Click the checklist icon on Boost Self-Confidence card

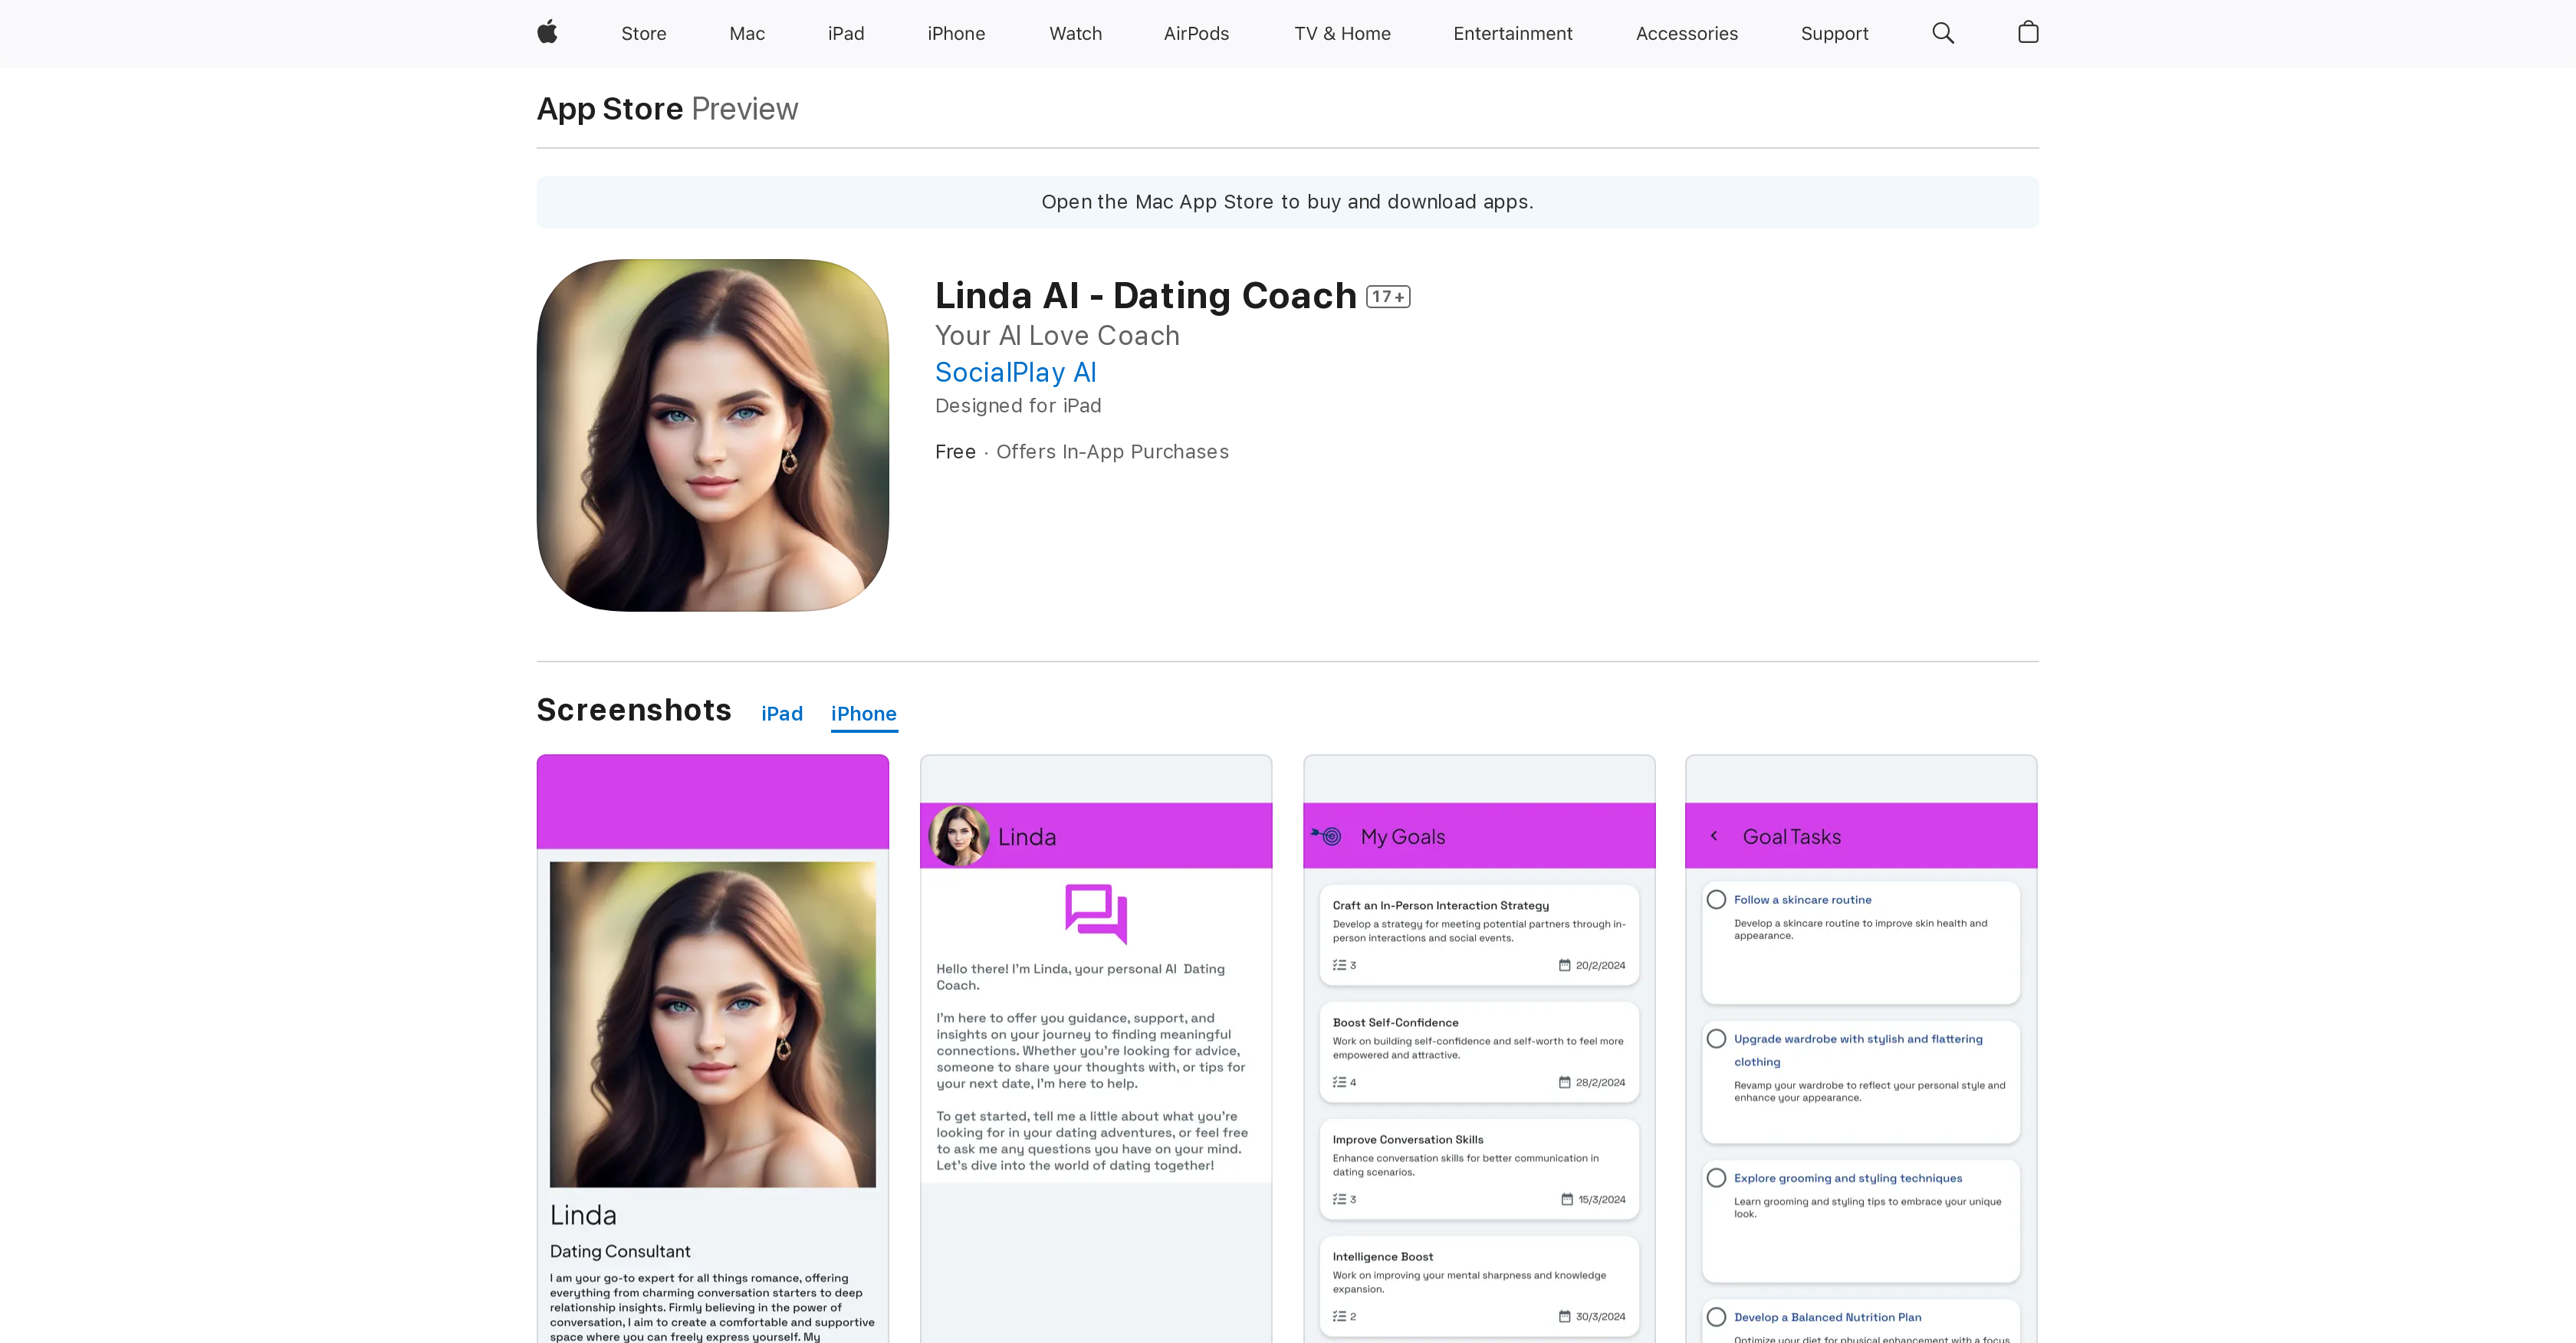coord(1340,1081)
